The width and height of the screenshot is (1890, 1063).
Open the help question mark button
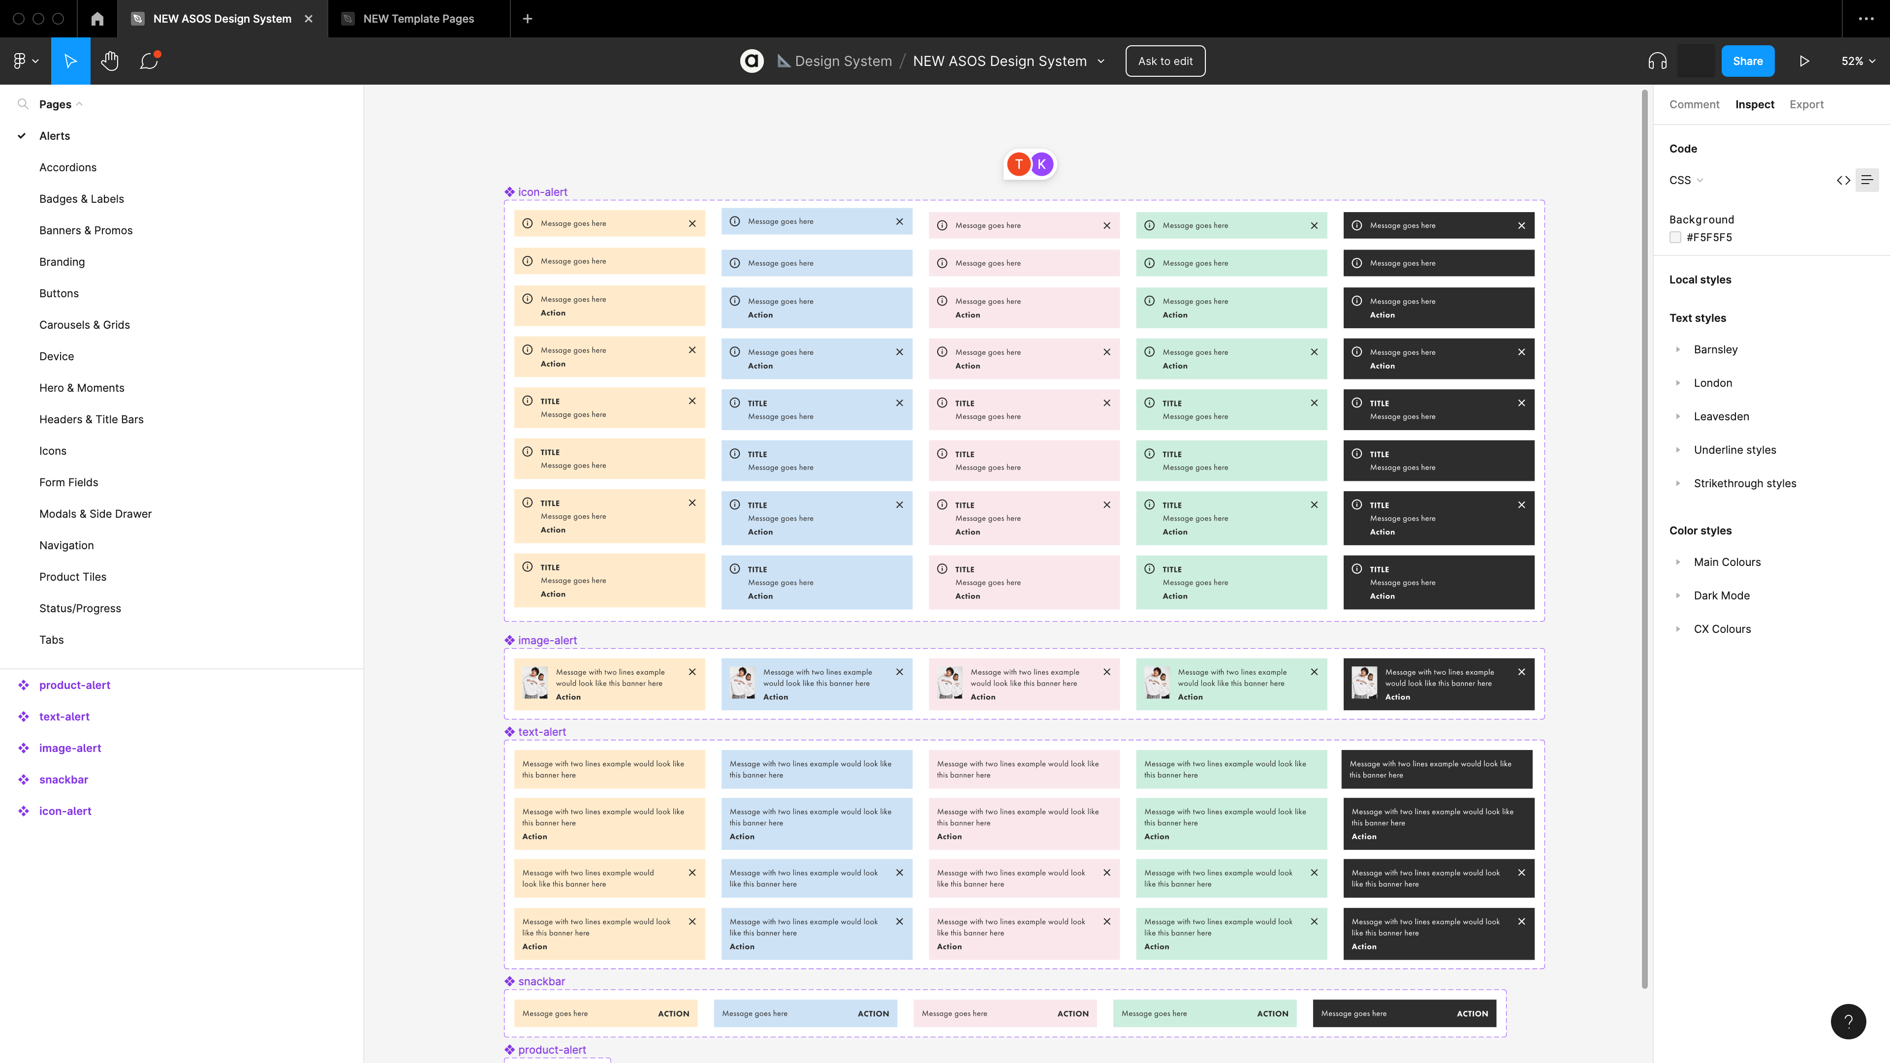(1848, 1021)
